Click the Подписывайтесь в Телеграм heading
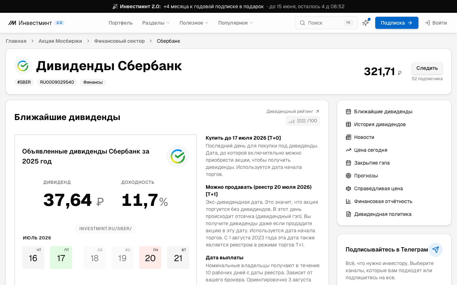Image resolution: width=457 pixels, height=285 pixels. [387, 250]
